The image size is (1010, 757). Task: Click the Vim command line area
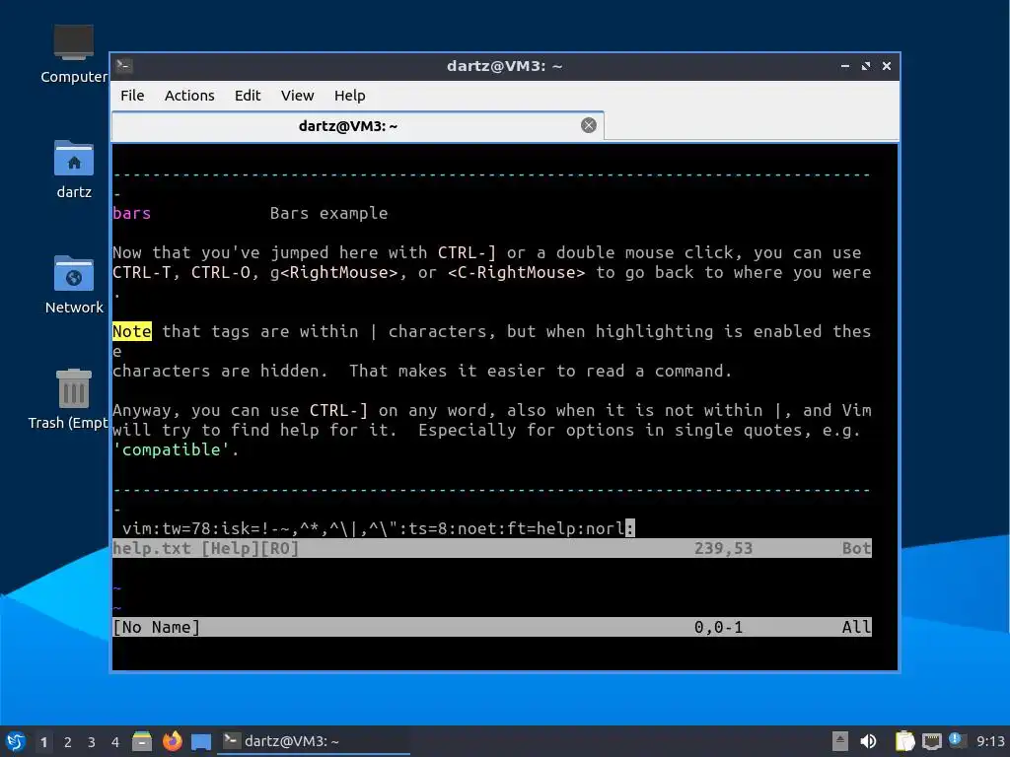coord(492,647)
